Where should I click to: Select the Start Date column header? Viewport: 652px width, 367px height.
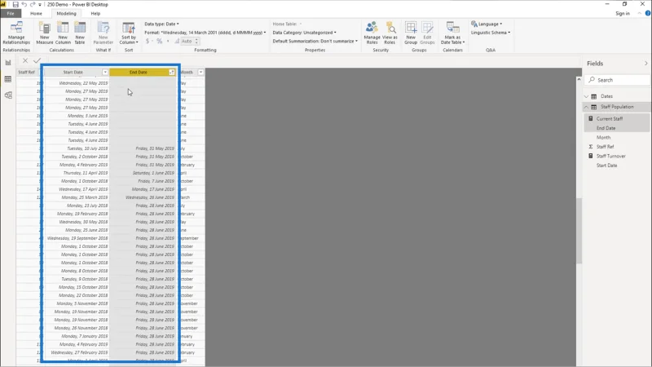pos(73,73)
